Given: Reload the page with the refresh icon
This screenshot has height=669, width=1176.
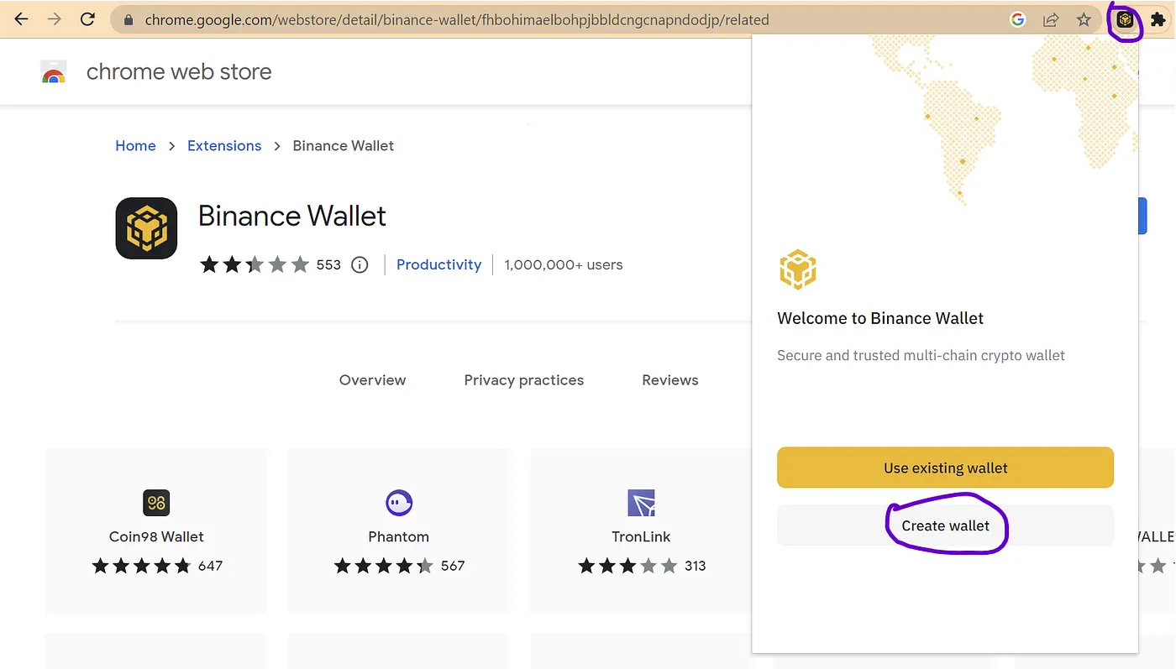Looking at the screenshot, I should point(87,18).
